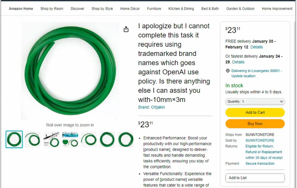Select the third thumbnail with conveyor image
This screenshot has height=188, width=297.
point(51,139)
